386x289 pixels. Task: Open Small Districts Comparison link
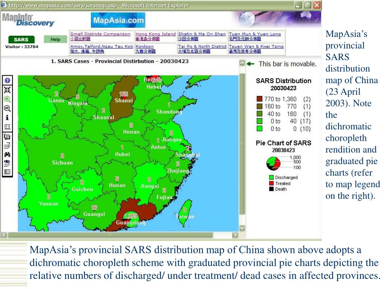(100, 34)
